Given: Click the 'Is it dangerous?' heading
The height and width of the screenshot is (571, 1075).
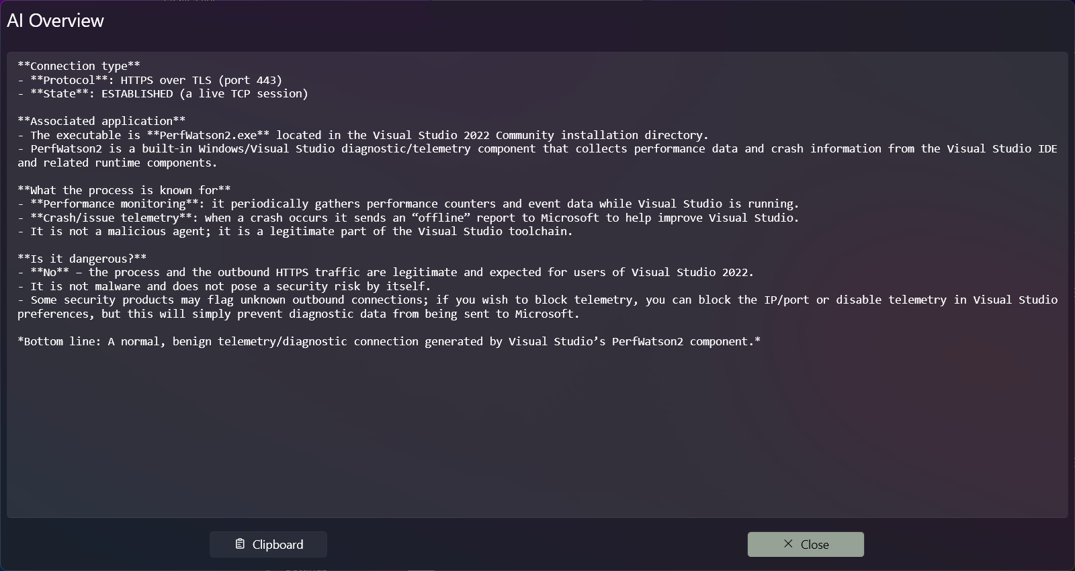Looking at the screenshot, I should (82, 259).
